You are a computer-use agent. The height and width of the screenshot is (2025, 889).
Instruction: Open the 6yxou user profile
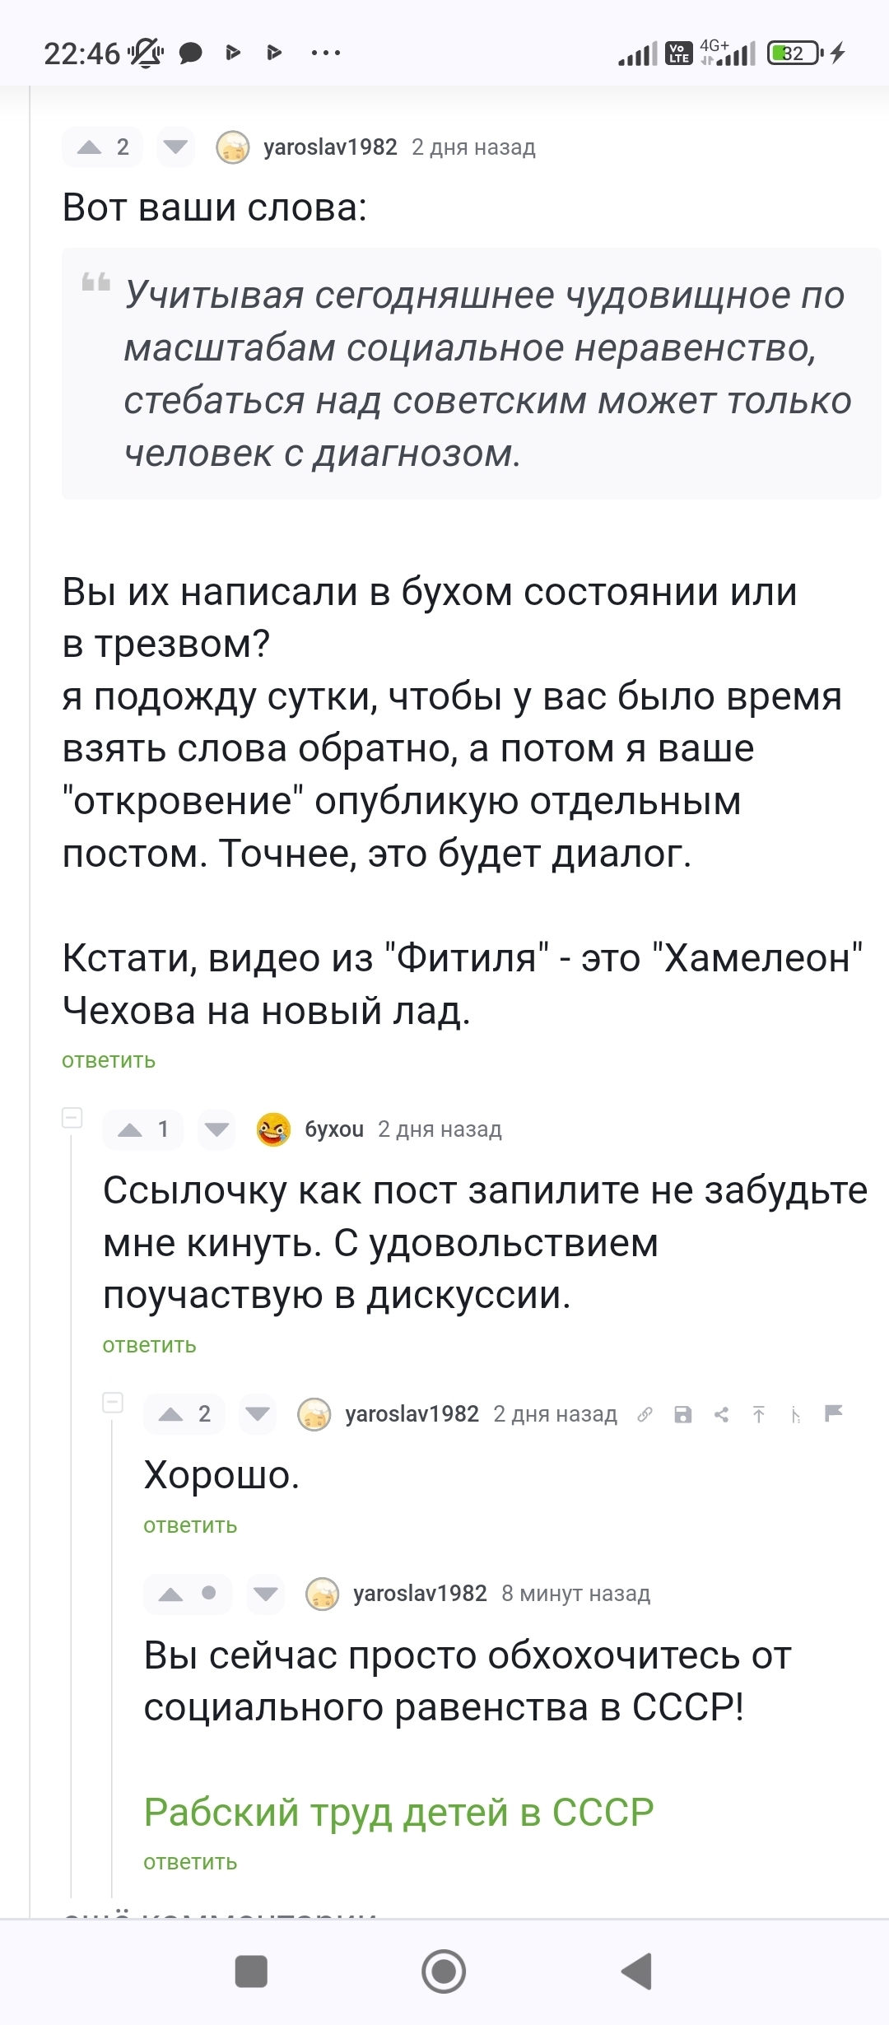pyautogui.click(x=334, y=1129)
